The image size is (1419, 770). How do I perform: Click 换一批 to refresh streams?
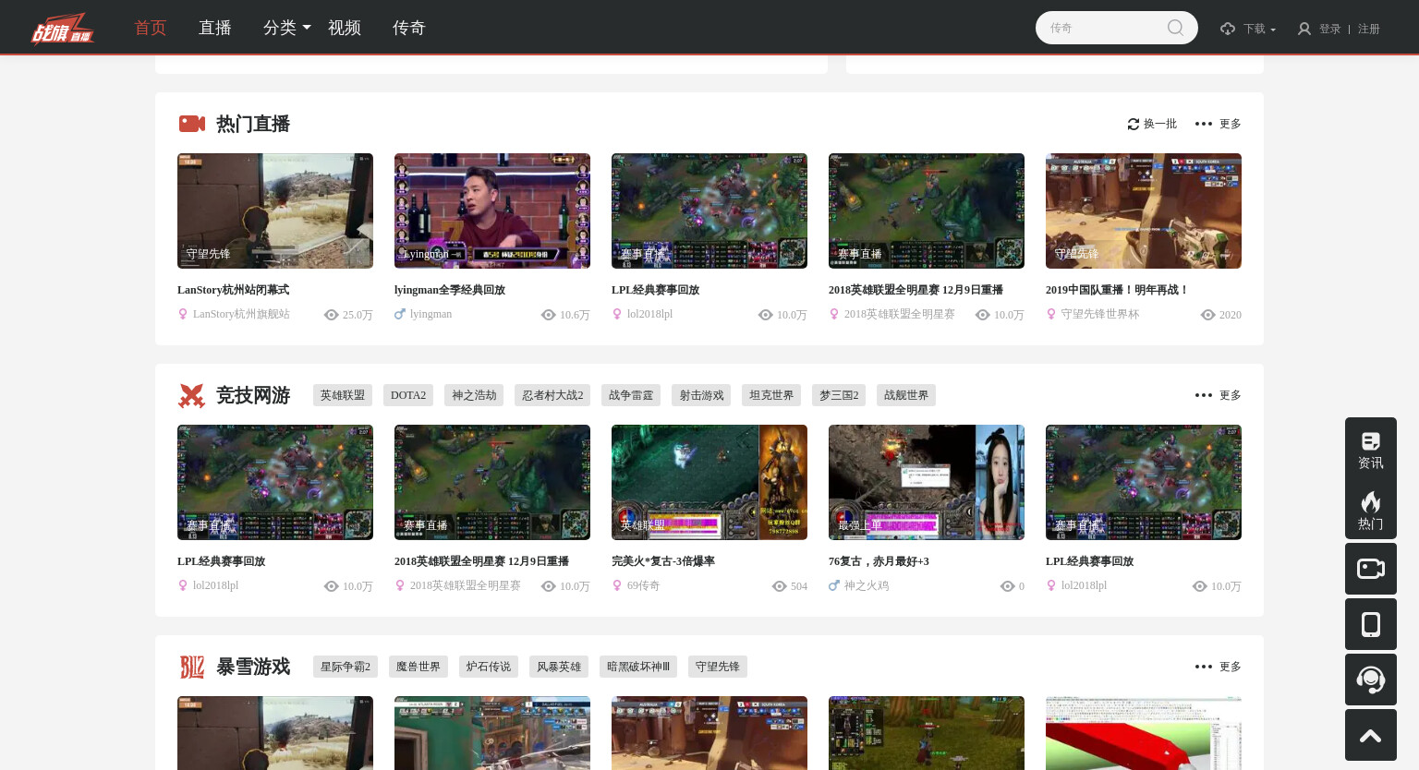tap(1160, 124)
